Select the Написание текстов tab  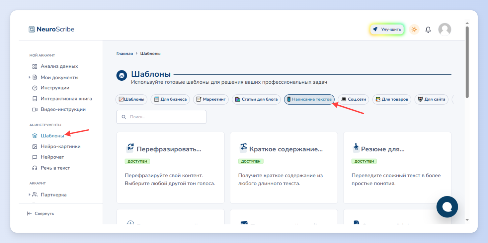pyautogui.click(x=309, y=99)
